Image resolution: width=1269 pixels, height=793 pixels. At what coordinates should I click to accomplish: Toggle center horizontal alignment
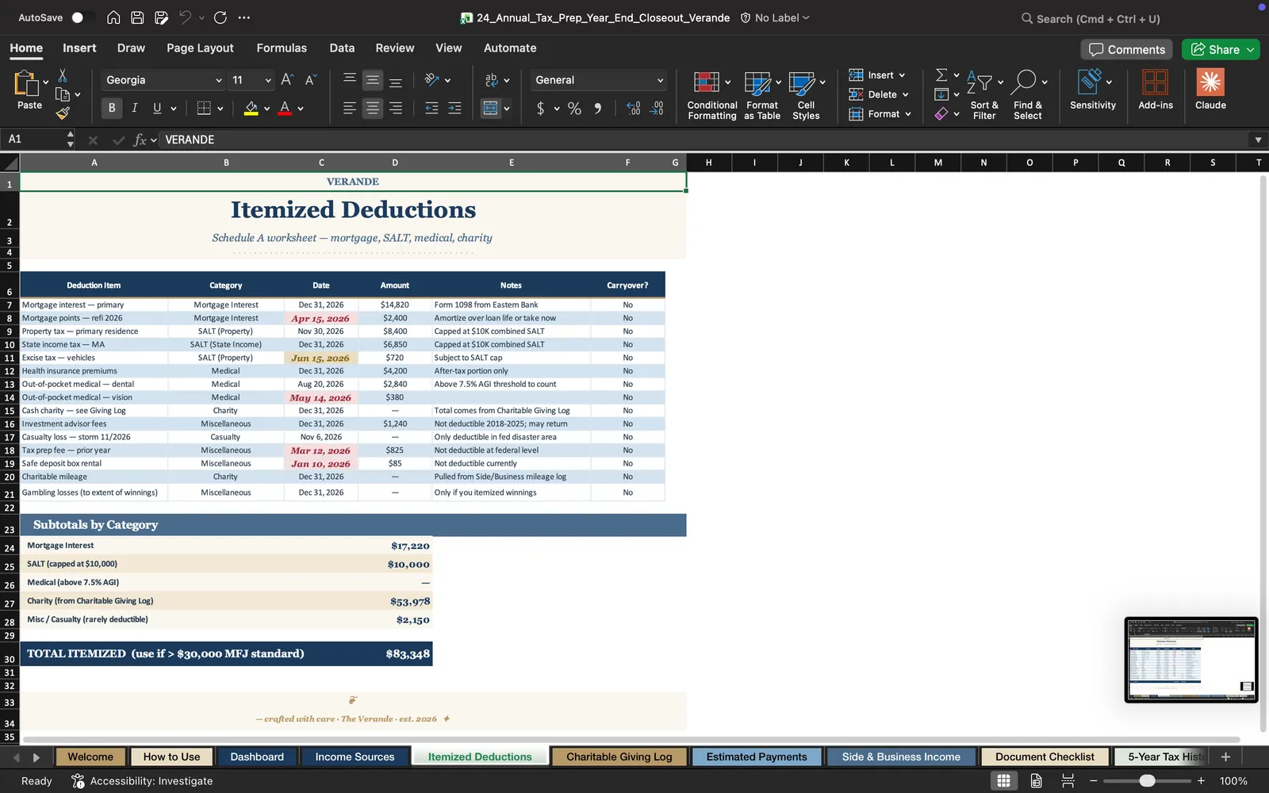[372, 108]
